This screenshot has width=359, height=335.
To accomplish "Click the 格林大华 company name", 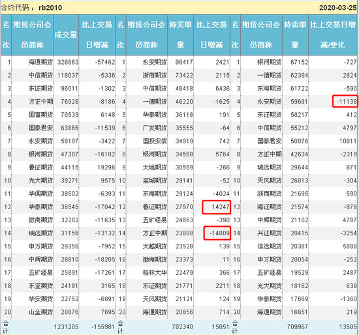I will click(155, 273).
